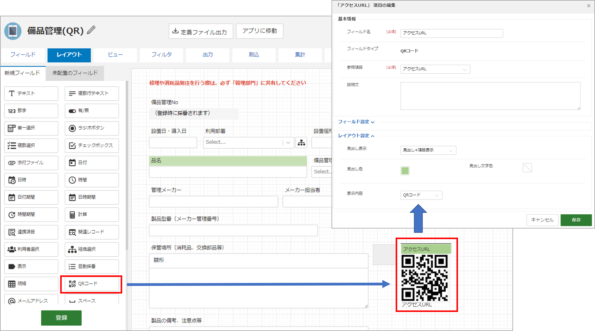Show the 新規フィールド palette tab

22,73
